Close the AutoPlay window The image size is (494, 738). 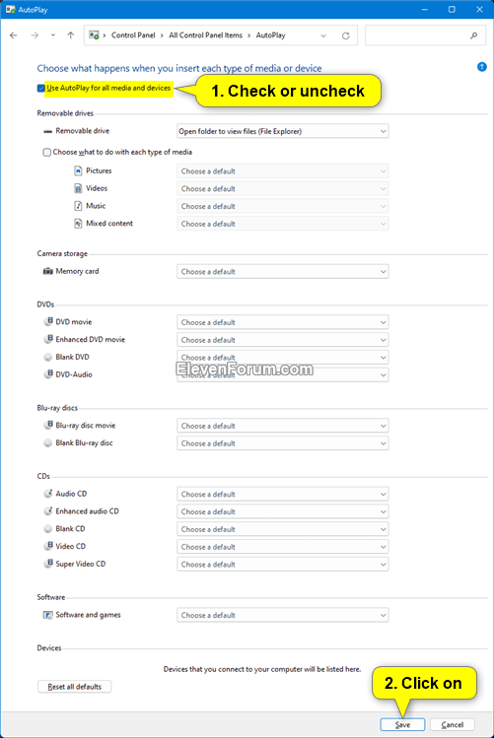click(x=479, y=10)
